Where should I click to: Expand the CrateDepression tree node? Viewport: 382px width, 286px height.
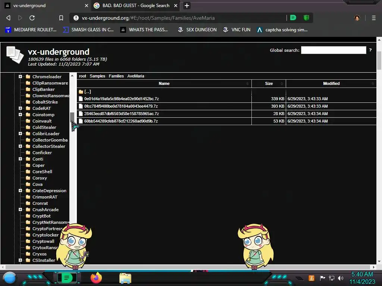[x=20, y=190]
